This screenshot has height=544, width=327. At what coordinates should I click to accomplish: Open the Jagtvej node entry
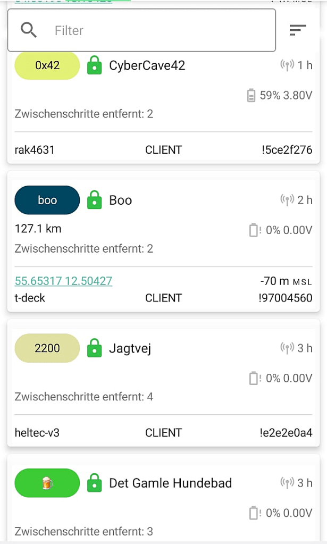pyautogui.click(x=130, y=349)
